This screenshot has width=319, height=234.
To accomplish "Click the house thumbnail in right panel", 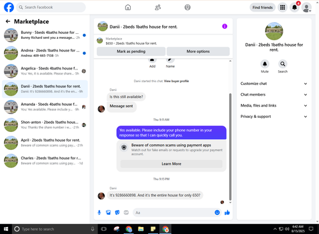I will click(x=274, y=31).
